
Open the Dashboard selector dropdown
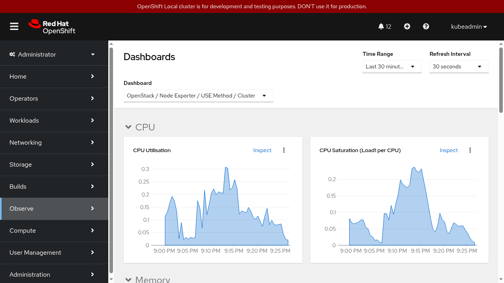coord(198,96)
